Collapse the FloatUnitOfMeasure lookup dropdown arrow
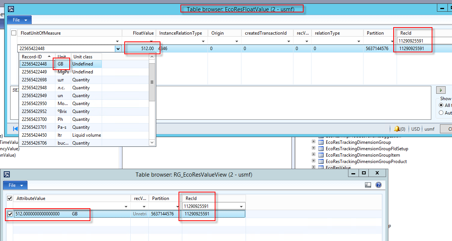 point(118,49)
